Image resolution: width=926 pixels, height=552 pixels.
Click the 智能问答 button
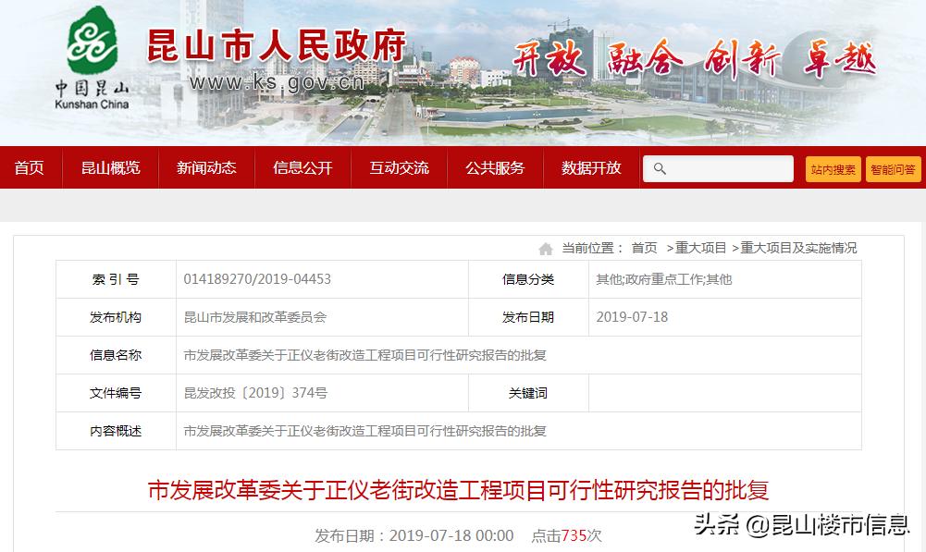[893, 168]
